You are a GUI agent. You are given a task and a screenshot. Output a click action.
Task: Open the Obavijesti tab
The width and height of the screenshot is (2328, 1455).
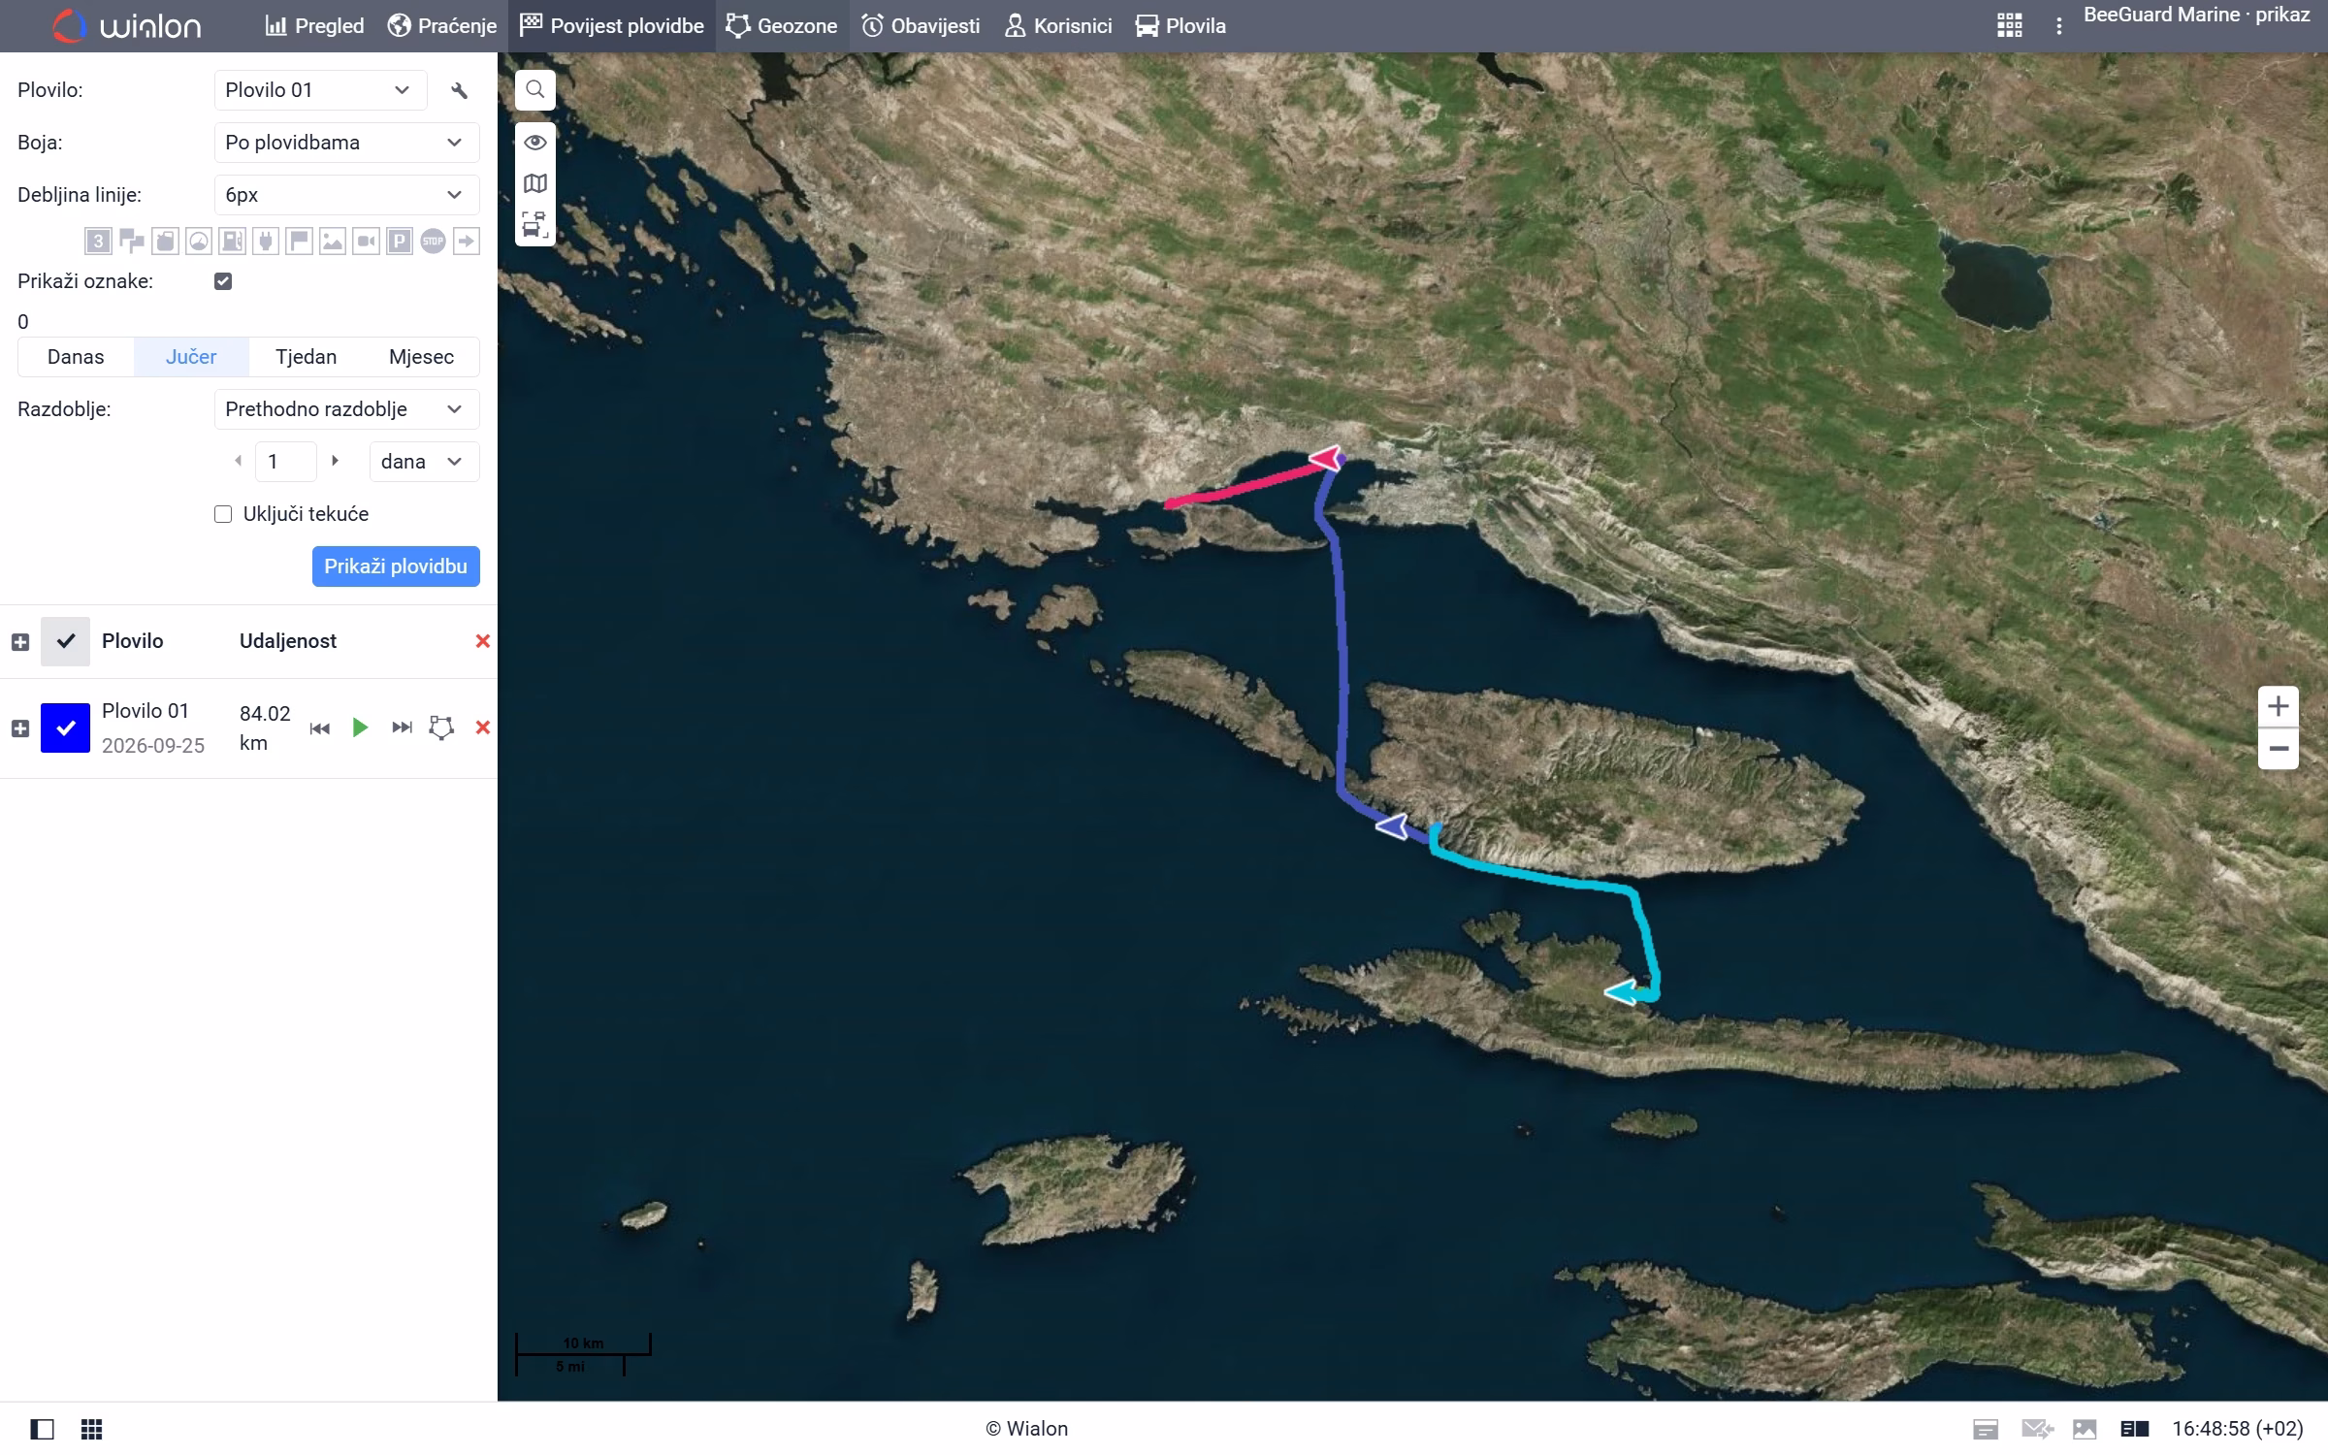(921, 26)
